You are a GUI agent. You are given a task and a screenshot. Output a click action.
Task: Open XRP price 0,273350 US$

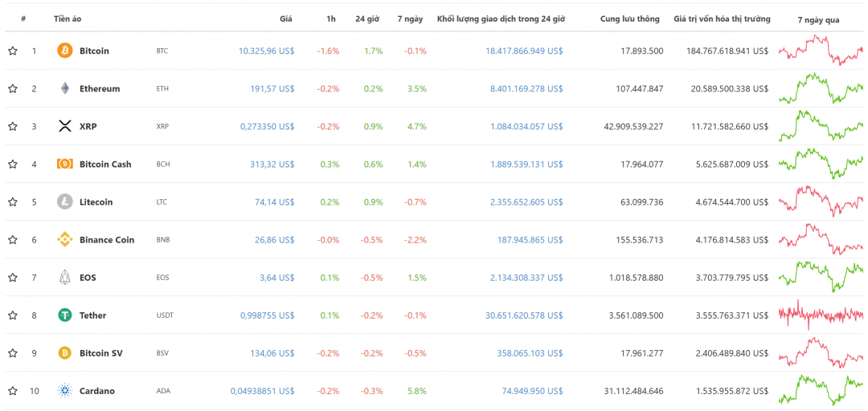tap(268, 126)
